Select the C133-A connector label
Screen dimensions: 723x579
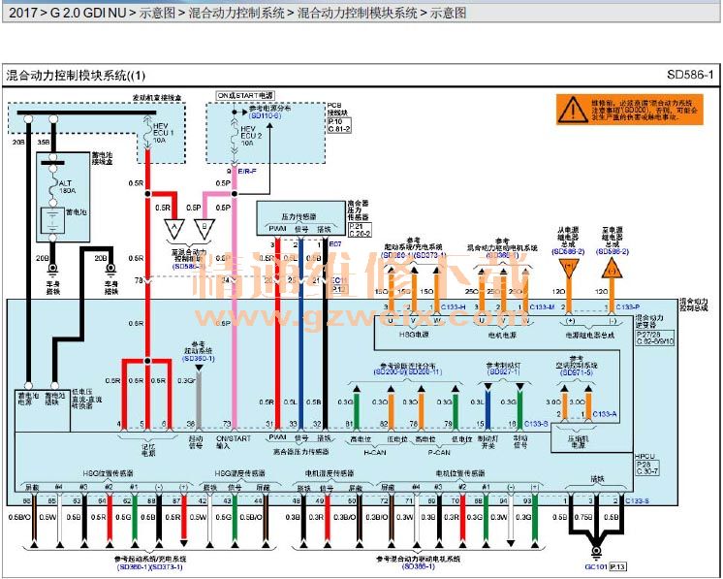tap(605, 414)
